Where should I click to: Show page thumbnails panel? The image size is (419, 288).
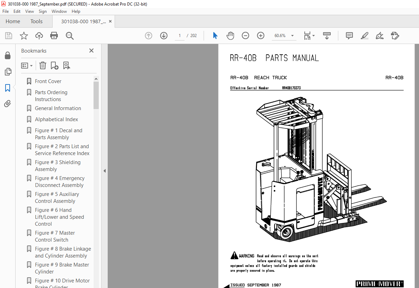pyautogui.click(x=8, y=72)
